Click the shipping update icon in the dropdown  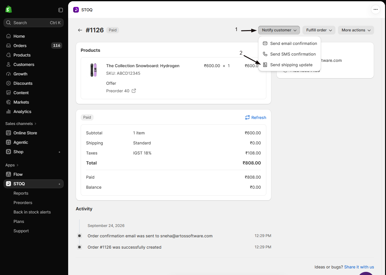coord(265,65)
